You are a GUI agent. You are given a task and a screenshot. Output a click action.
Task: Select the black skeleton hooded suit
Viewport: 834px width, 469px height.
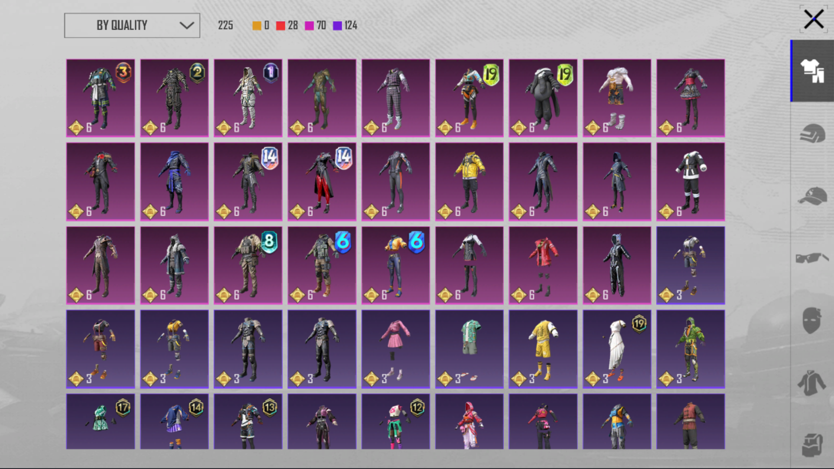point(617,265)
